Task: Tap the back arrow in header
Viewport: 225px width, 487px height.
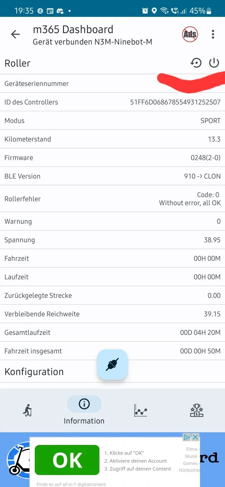Action: coord(16,34)
